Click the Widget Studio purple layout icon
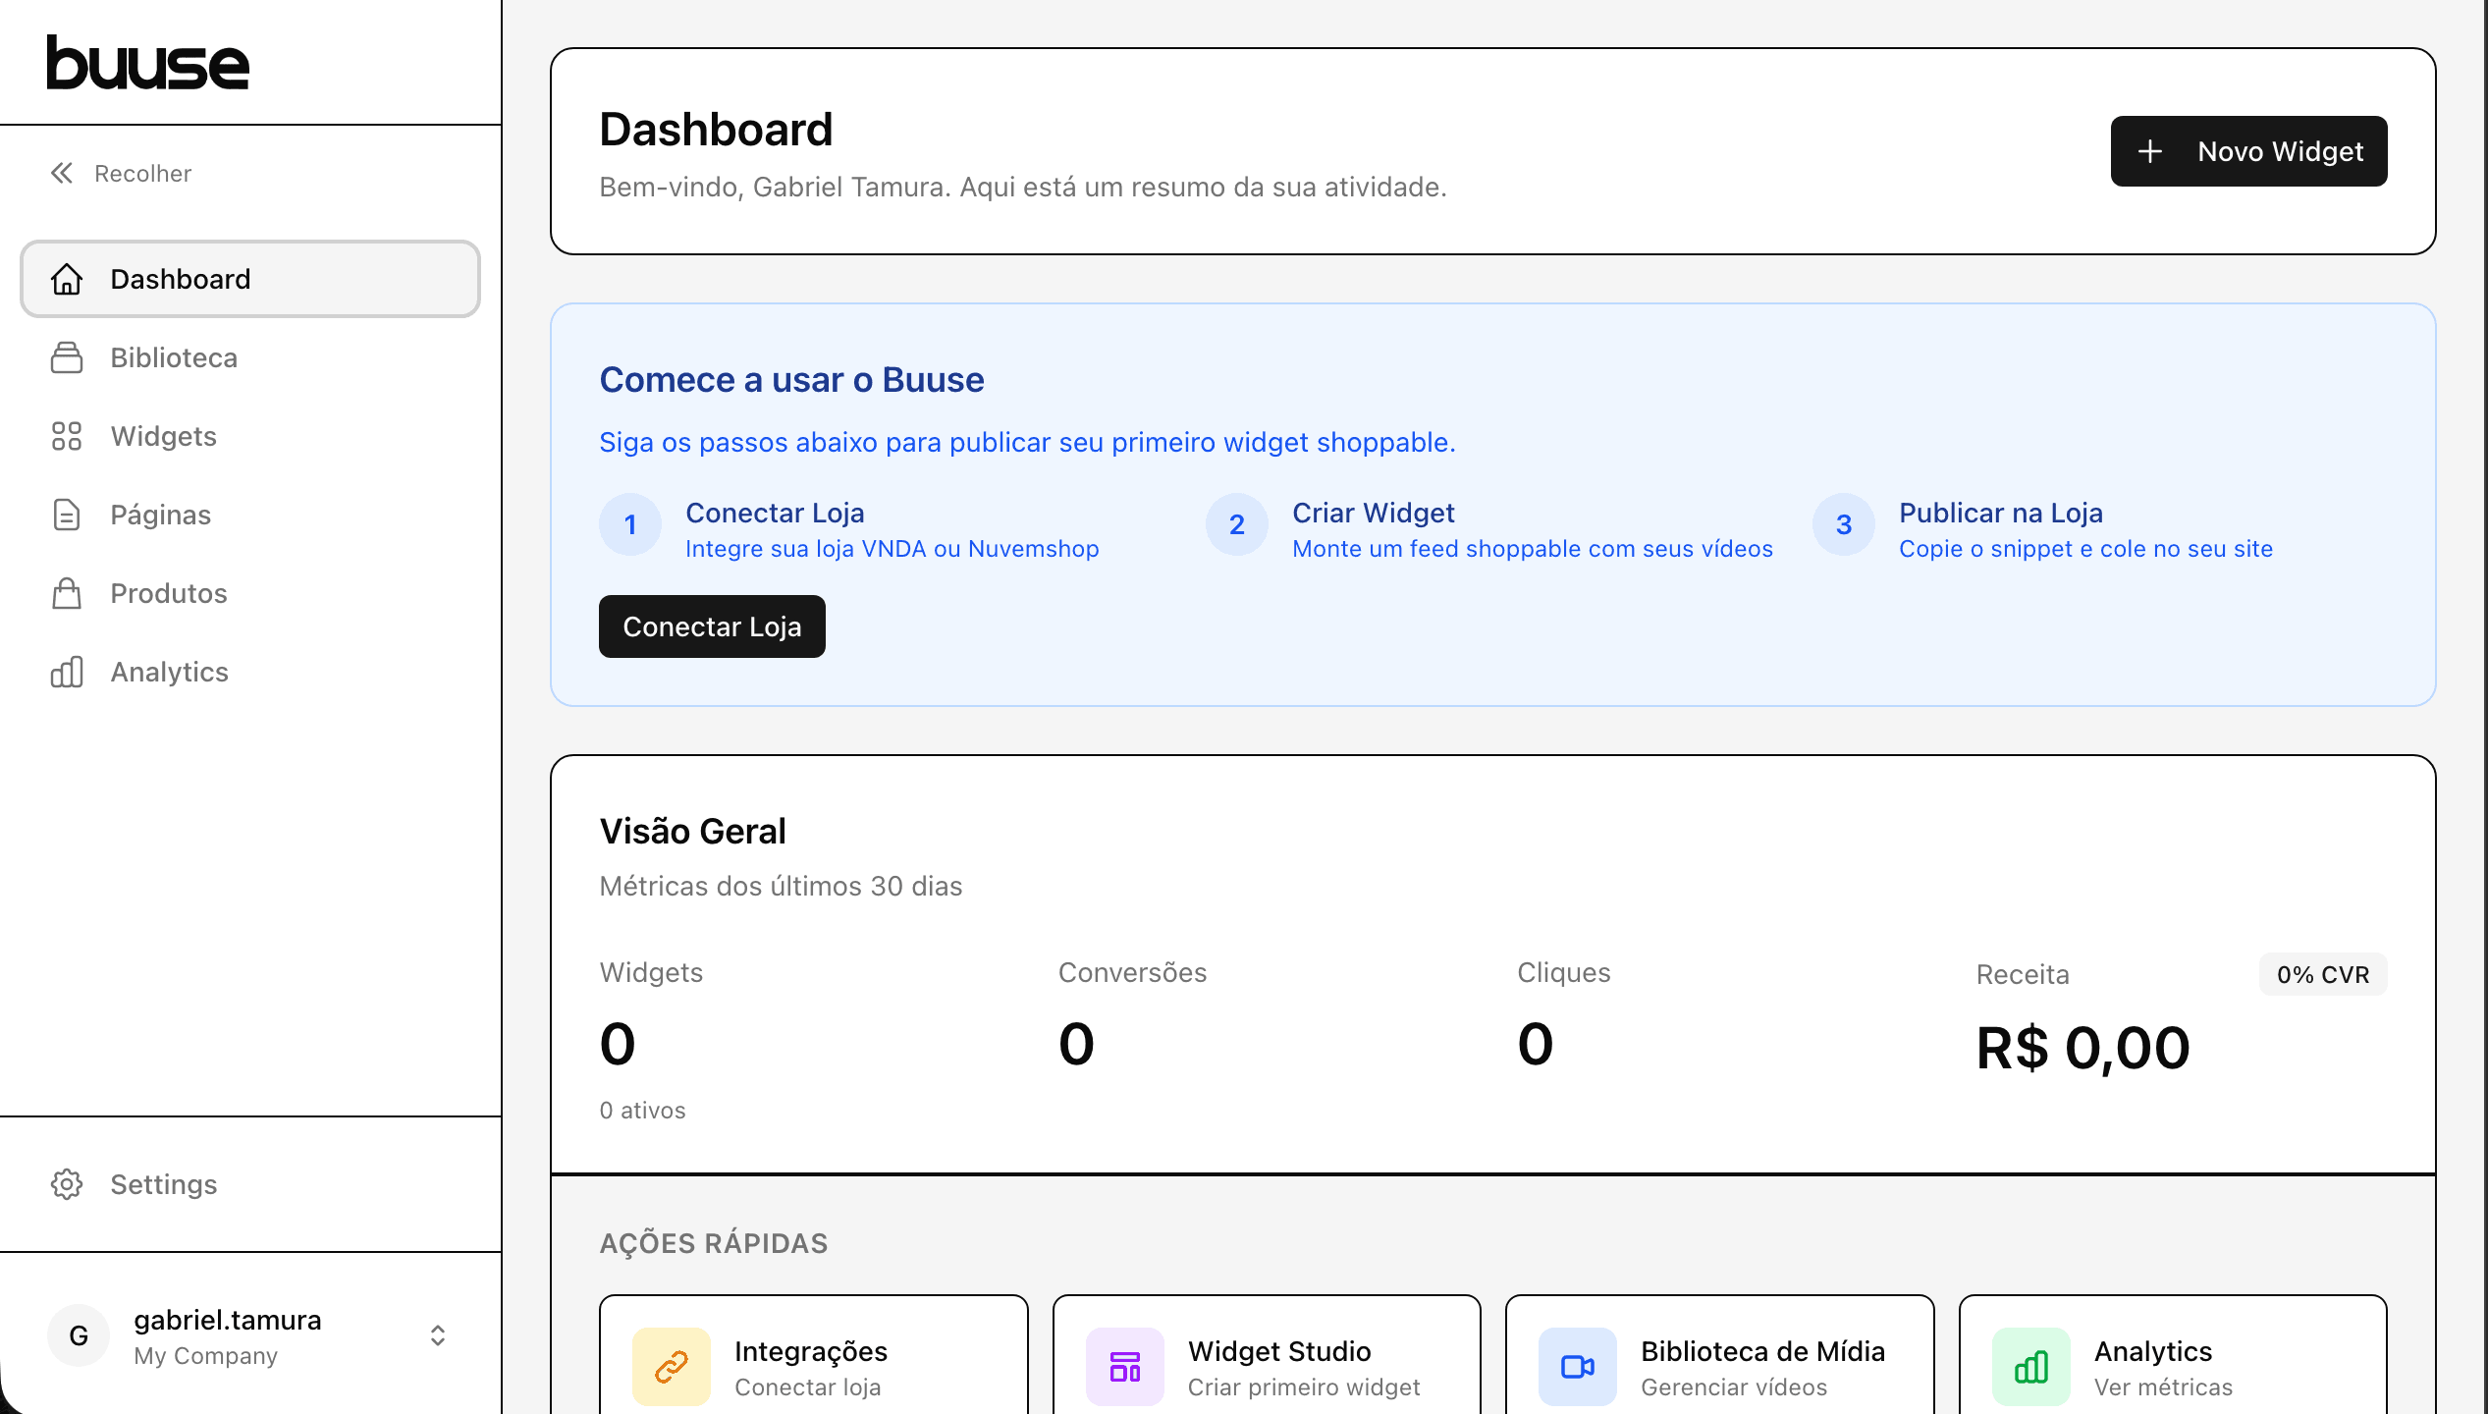This screenshot has height=1414, width=2488. point(1124,1367)
